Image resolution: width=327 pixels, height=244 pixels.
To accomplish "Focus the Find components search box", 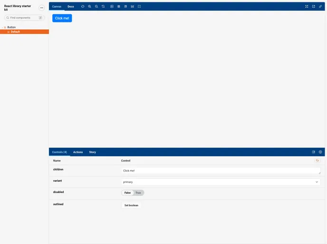I will point(24,18).
